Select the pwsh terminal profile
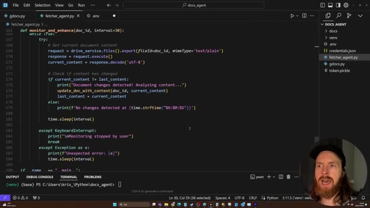The width and height of the screenshot is (370, 208). click(257, 177)
